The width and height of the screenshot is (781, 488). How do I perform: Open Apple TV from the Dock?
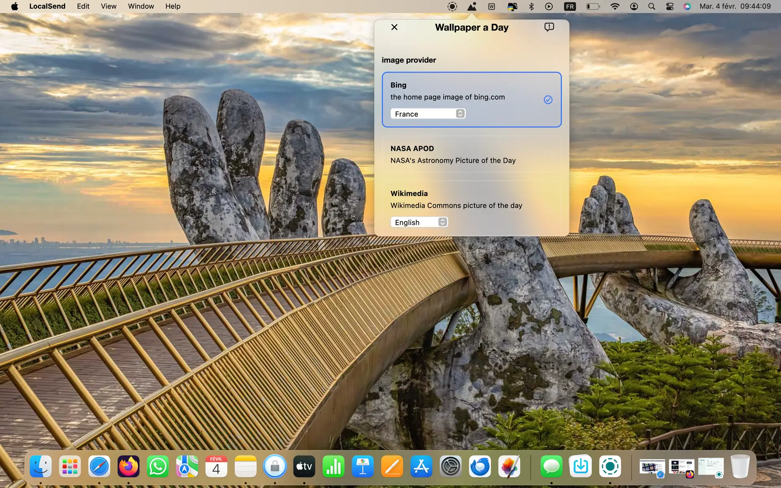click(x=304, y=466)
